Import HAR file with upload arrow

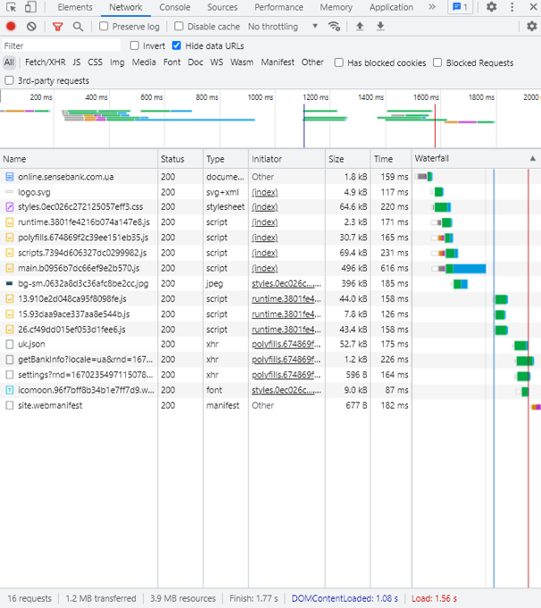(360, 26)
